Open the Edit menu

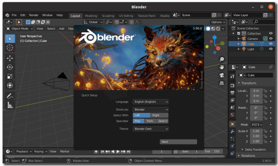pos(23,15)
